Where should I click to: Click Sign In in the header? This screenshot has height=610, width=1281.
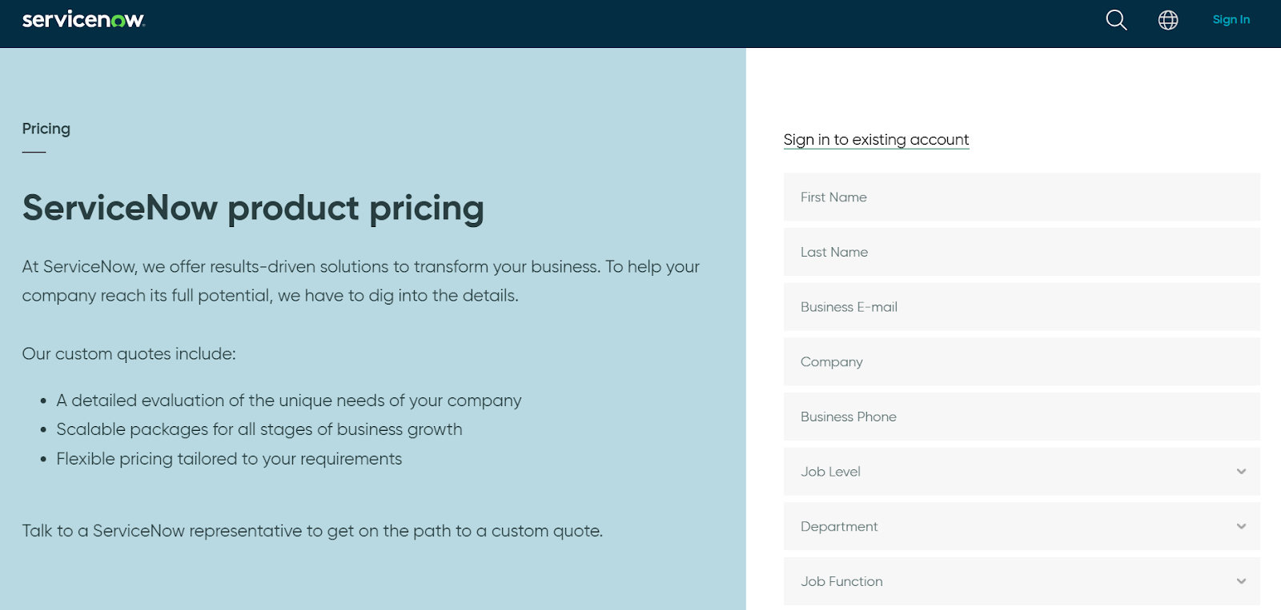click(1231, 20)
